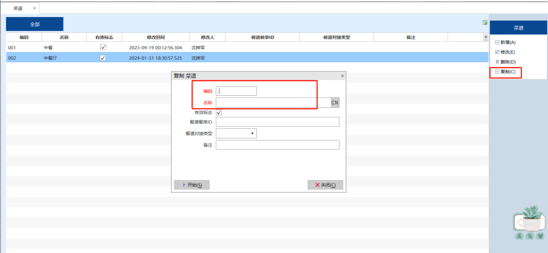The image size is (548, 253).
Task: Click the 删除(D) trash icon
Action: 497,62
